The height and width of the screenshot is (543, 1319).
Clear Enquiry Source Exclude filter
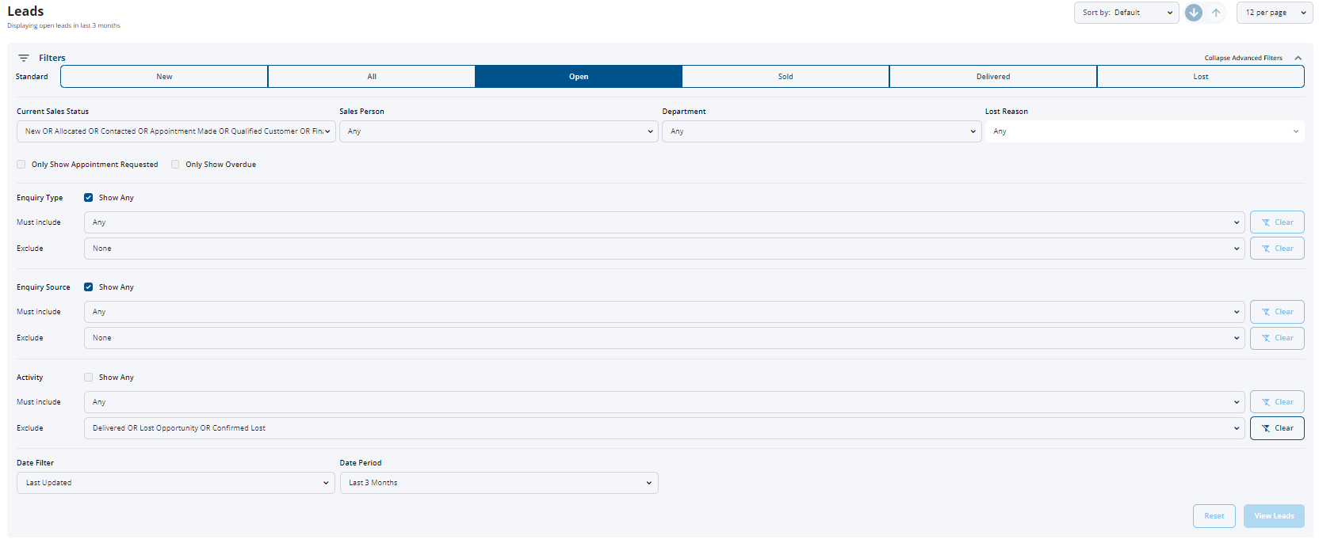(1277, 338)
